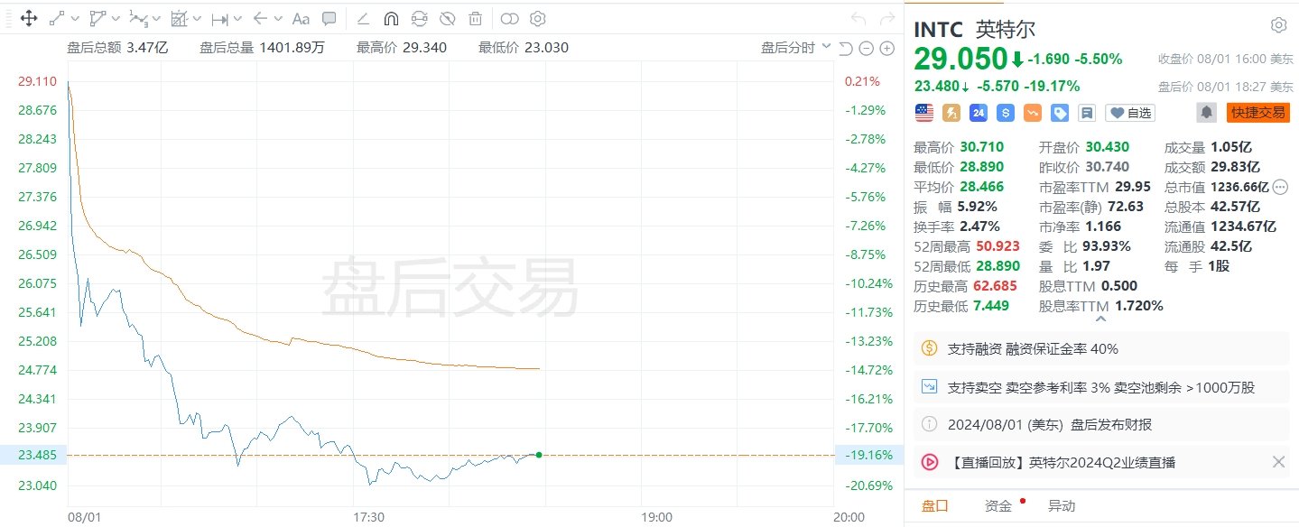Delete drawings with the trash icon

click(x=475, y=18)
